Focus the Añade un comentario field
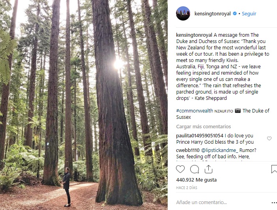This screenshot has height=210, width=277. click(205, 202)
